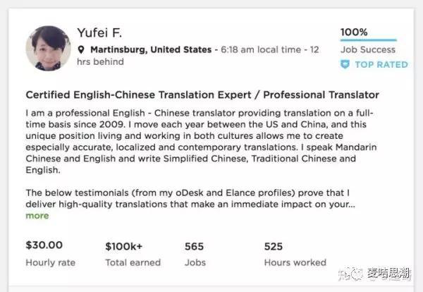This screenshot has height=292, width=423.
Task: Click the location pin icon
Action: point(81,49)
